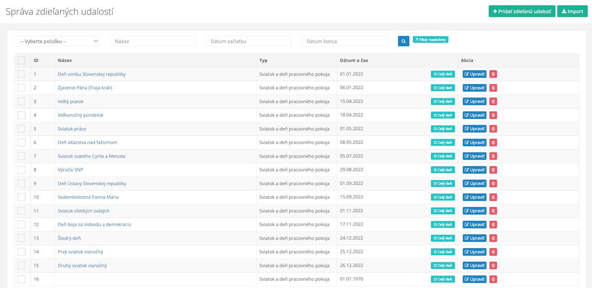This screenshot has height=288, width=592.
Task: Select checkbox for Výročie SNP
Action: click(x=21, y=170)
